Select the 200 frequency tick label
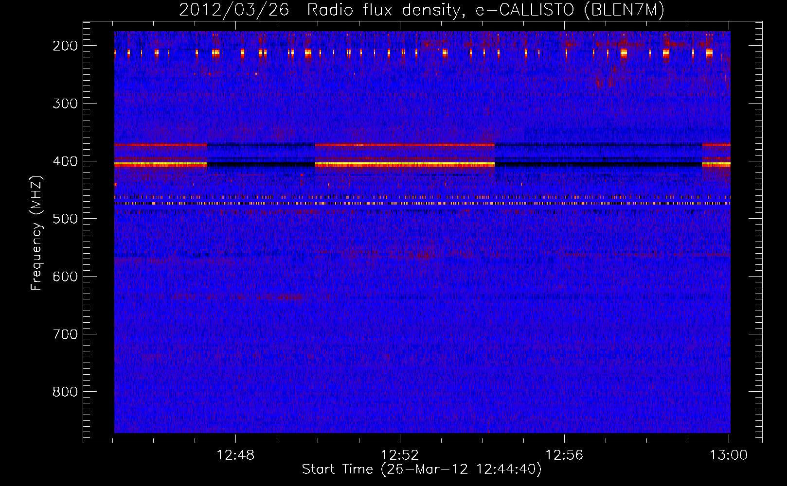 point(65,46)
